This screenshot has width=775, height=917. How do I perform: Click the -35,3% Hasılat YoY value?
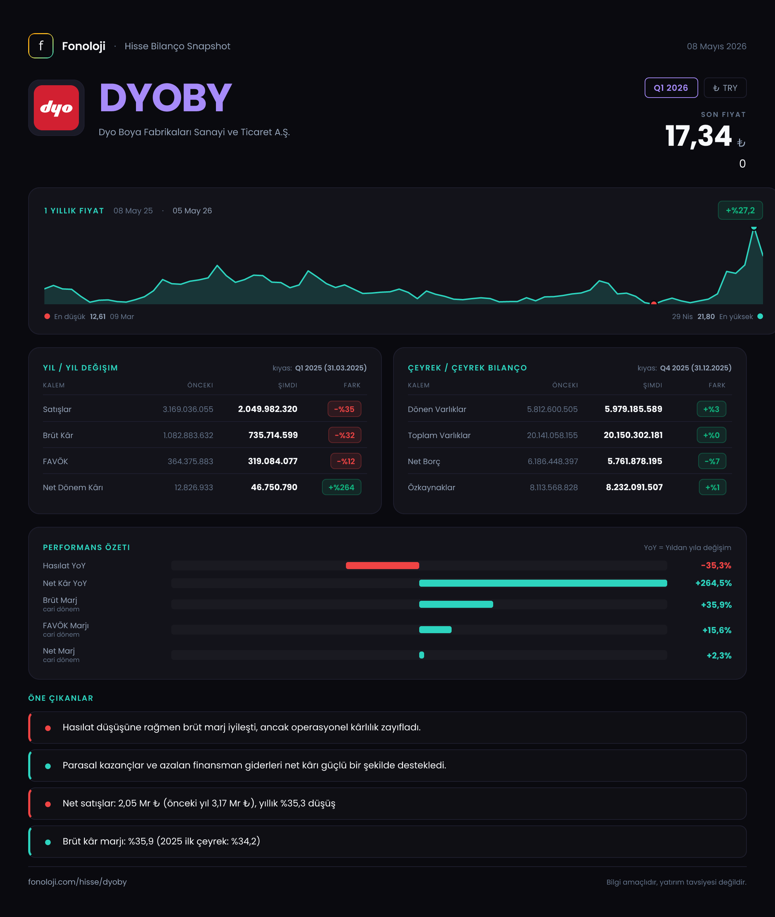pyautogui.click(x=716, y=565)
